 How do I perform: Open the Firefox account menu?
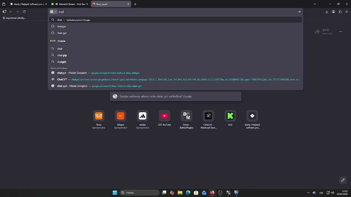[333, 12]
